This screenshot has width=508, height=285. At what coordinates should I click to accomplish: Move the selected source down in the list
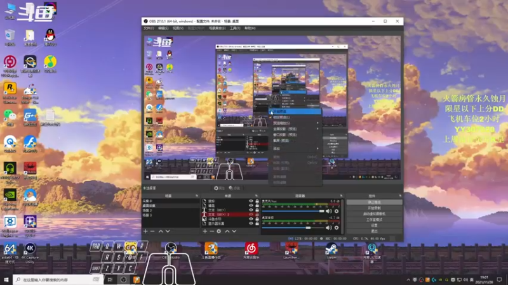point(234,231)
